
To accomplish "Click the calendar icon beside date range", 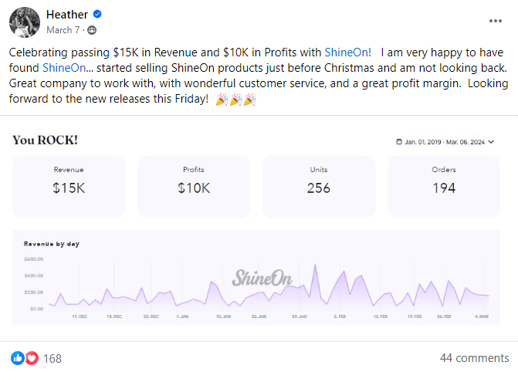I will (x=398, y=142).
